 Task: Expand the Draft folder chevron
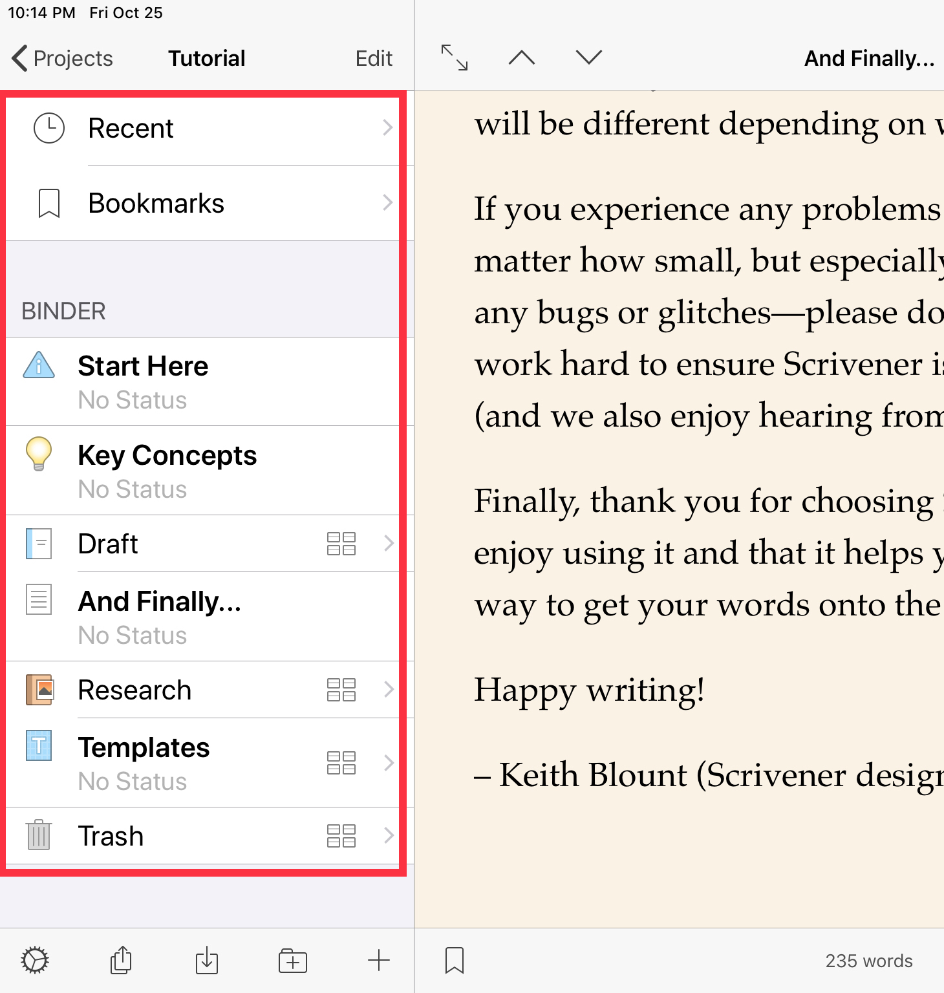389,543
